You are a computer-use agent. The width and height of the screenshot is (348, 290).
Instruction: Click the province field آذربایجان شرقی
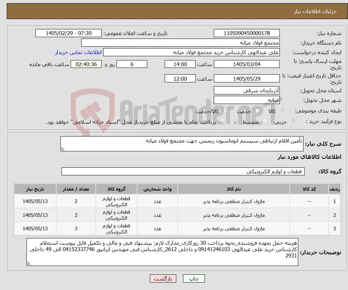(247, 91)
